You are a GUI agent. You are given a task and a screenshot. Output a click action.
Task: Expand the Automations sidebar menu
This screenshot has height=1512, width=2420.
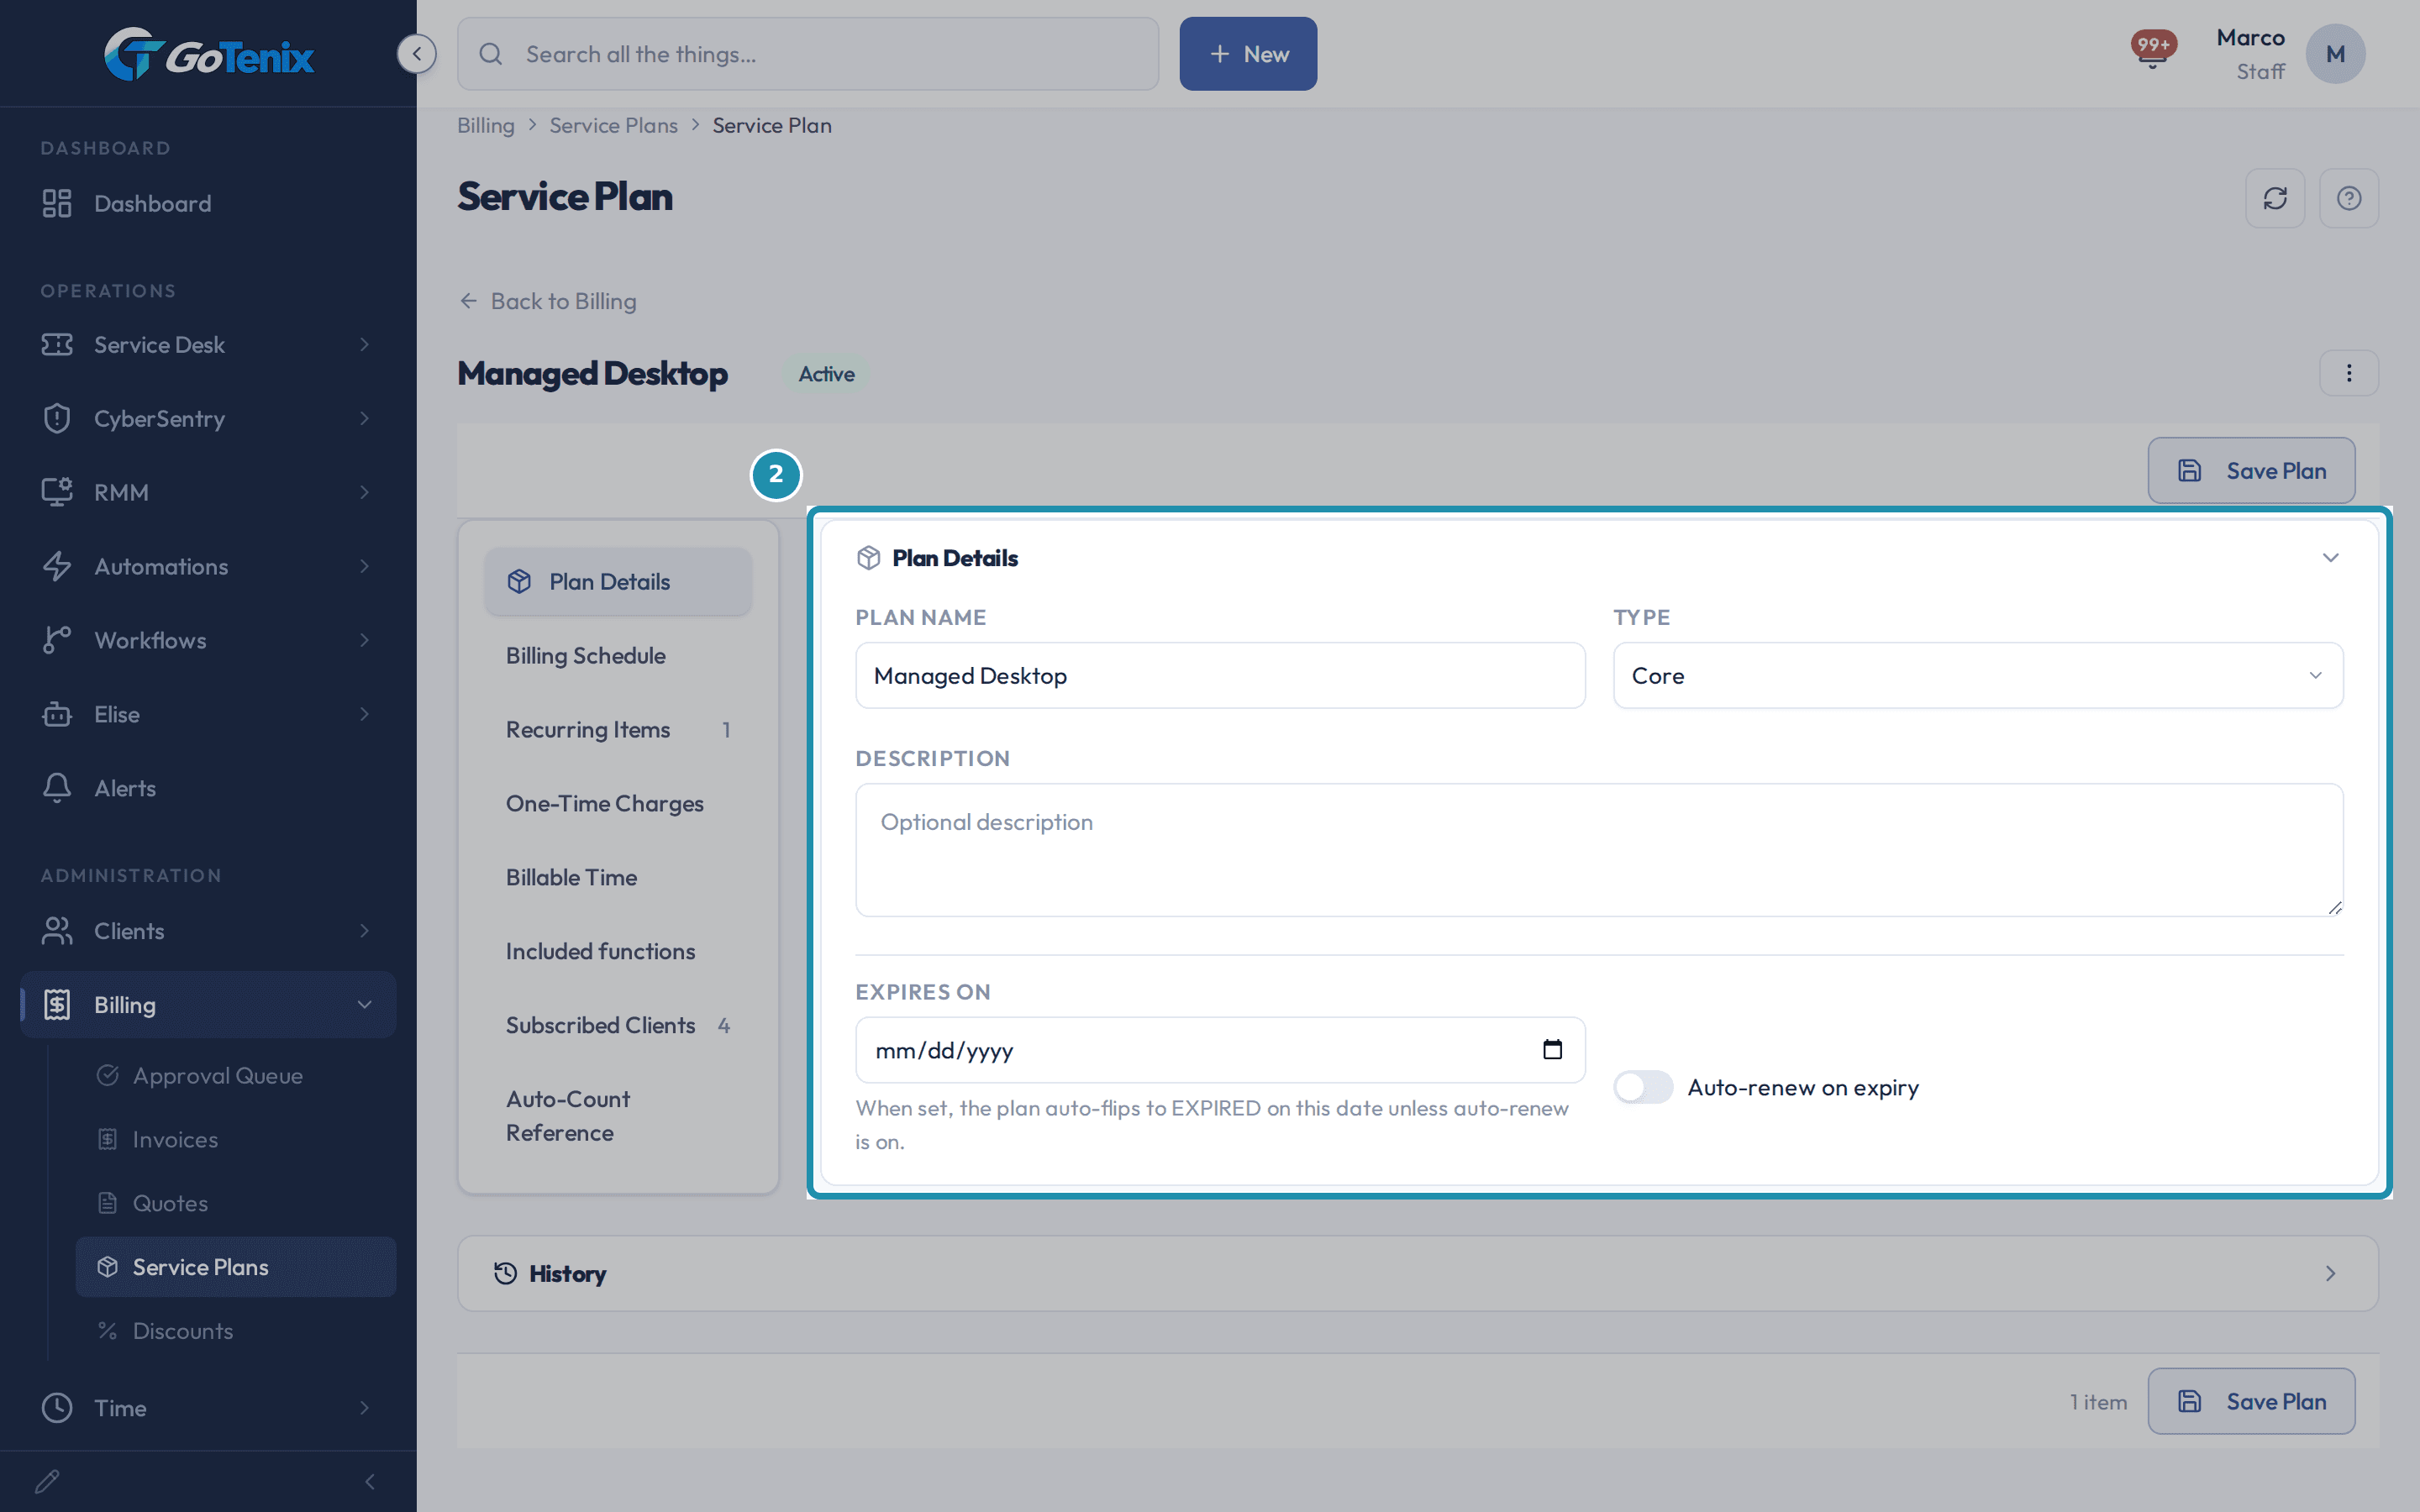208,566
